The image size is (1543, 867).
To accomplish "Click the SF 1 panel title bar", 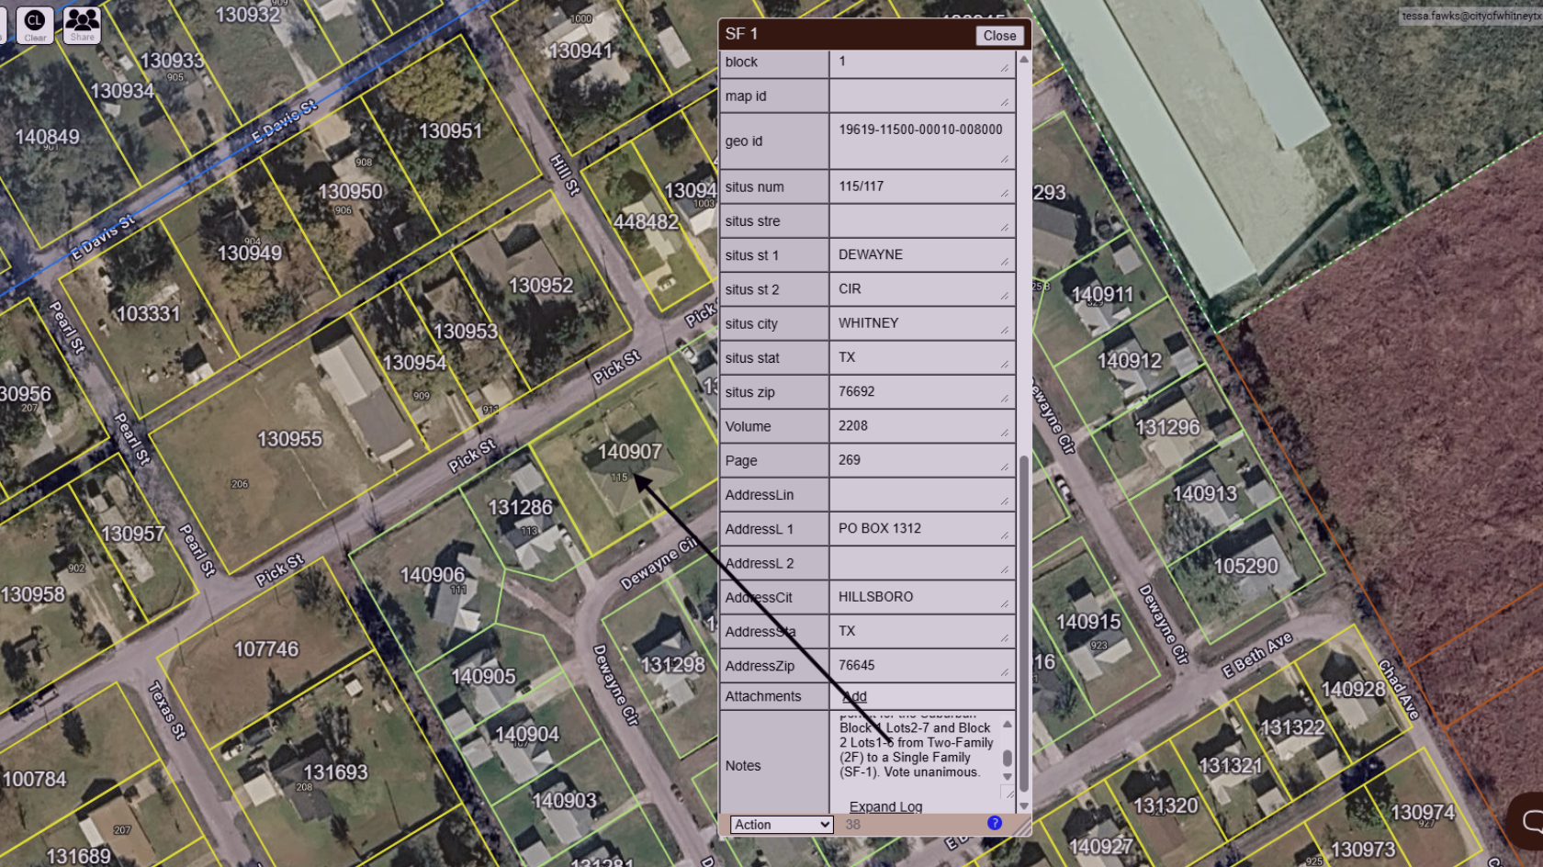I will pos(845,34).
